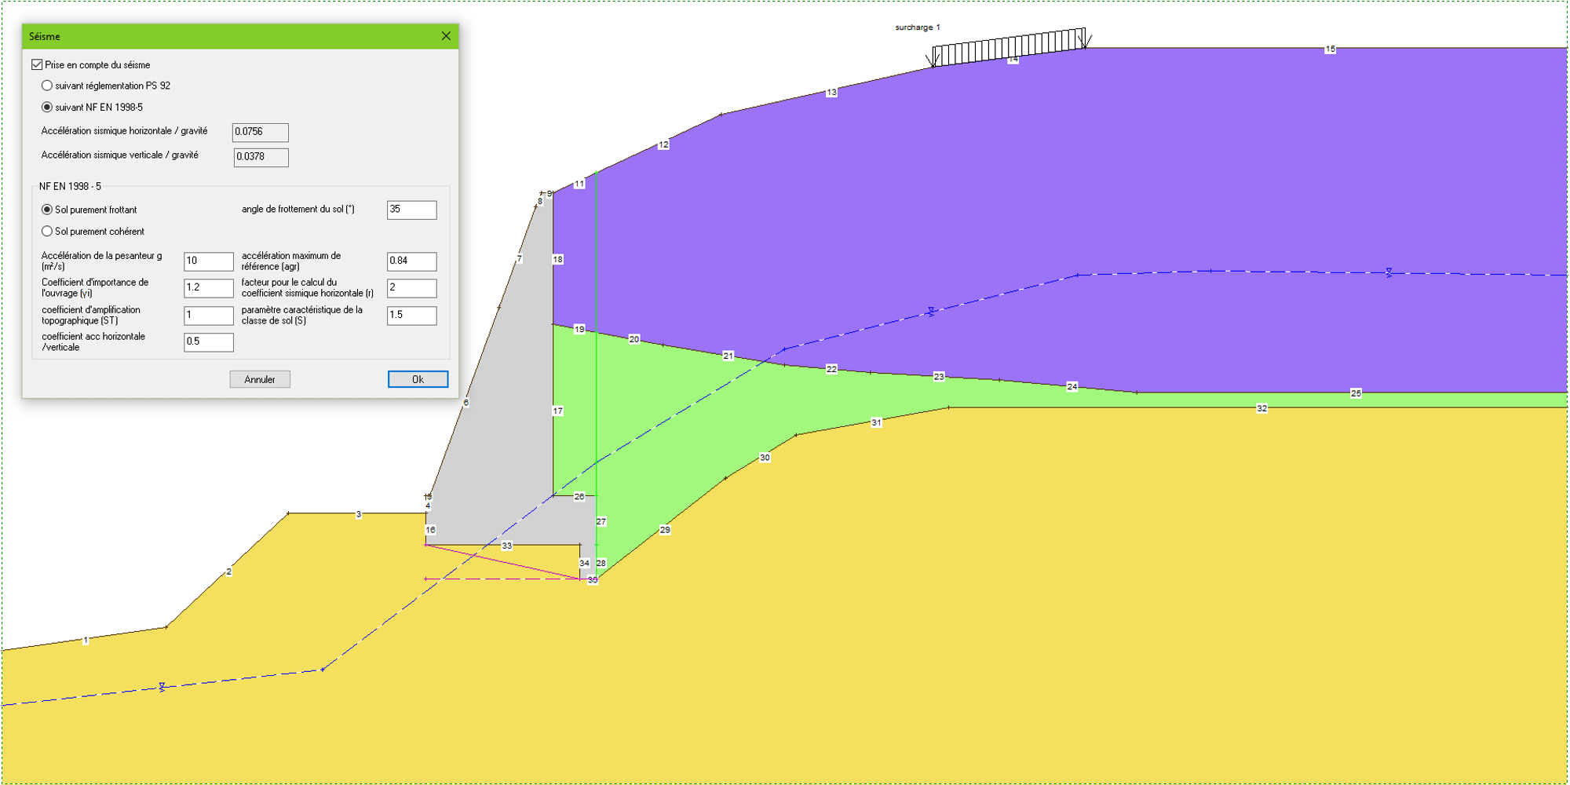
Task: Uncheck 'Prise en compte du séisme' checkbox
Action: [37, 64]
